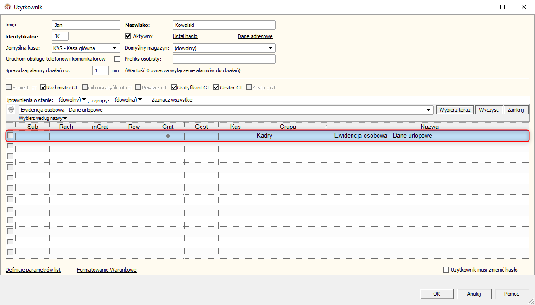Open the Dane adresowe link
The height and width of the screenshot is (305, 535).
[255, 36]
